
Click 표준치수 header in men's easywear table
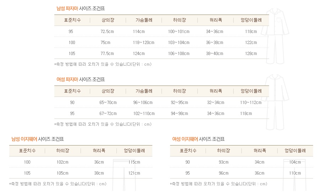coord(27,151)
